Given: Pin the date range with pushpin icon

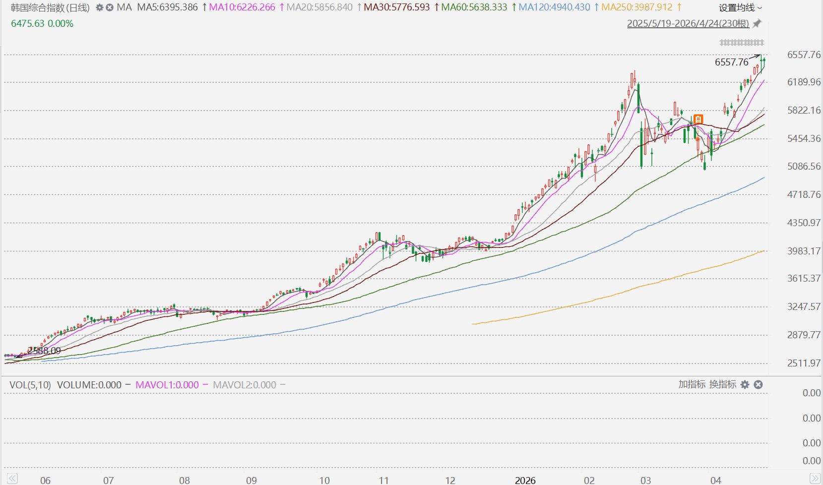Looking at the screenshot, I should pyautogui.click(x=757, y=24).
